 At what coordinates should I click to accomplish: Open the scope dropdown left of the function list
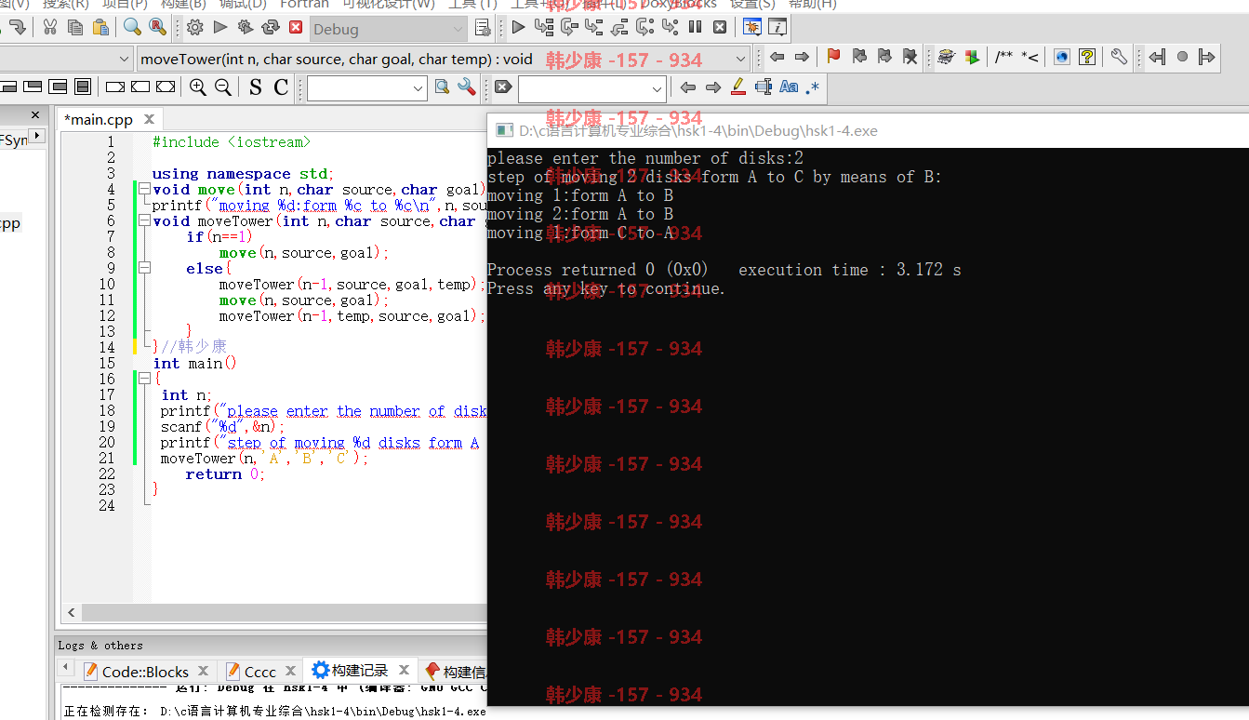coord(65,59)
